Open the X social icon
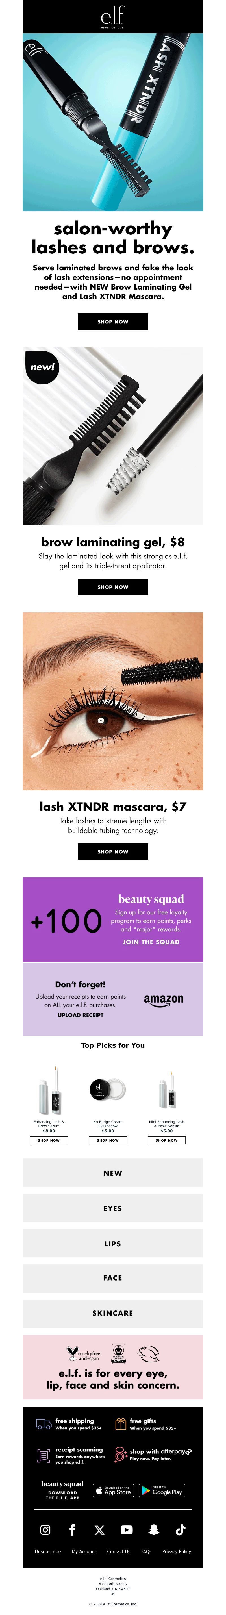Viewport: 226px width, 1615px height. 99,1530
